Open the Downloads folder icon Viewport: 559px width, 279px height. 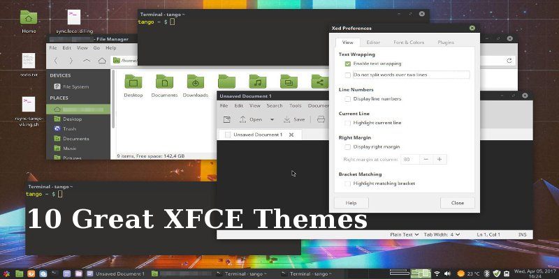click(x=196, y=82)
